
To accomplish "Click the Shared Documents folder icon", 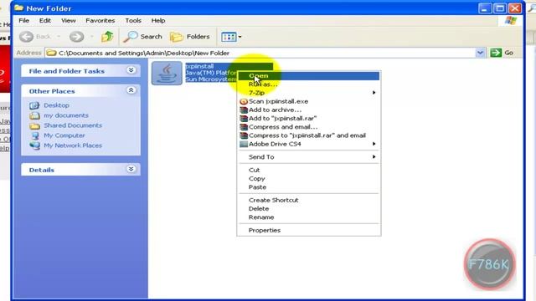I will pyautogui.click(x=34, y=125).
